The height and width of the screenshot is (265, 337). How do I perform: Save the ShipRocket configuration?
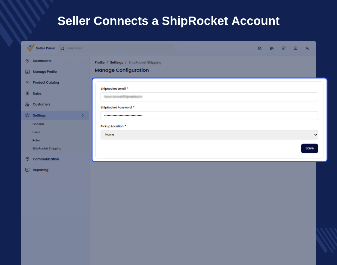tap(310, 148)
